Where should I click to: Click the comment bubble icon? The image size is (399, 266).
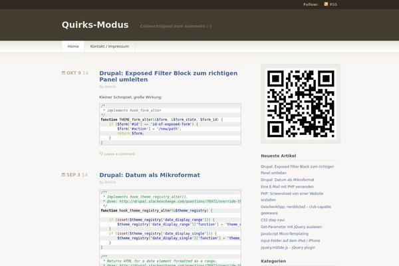(101, 154)
